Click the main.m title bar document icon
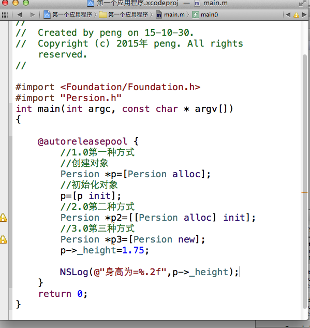This screenshot has width=310, height=328. tap(197, 3)
